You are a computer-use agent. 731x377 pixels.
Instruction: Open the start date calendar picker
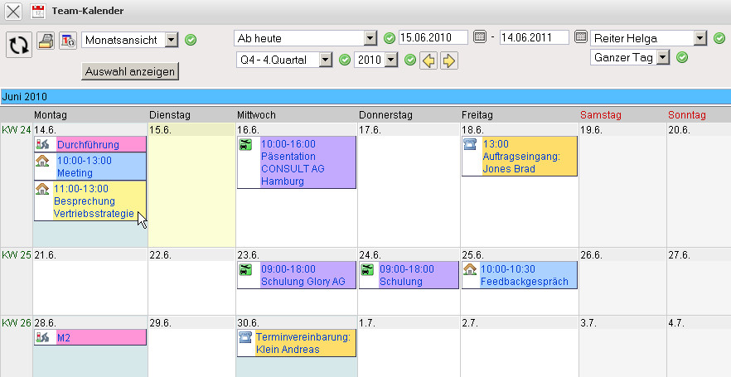[x=480, y=37]
